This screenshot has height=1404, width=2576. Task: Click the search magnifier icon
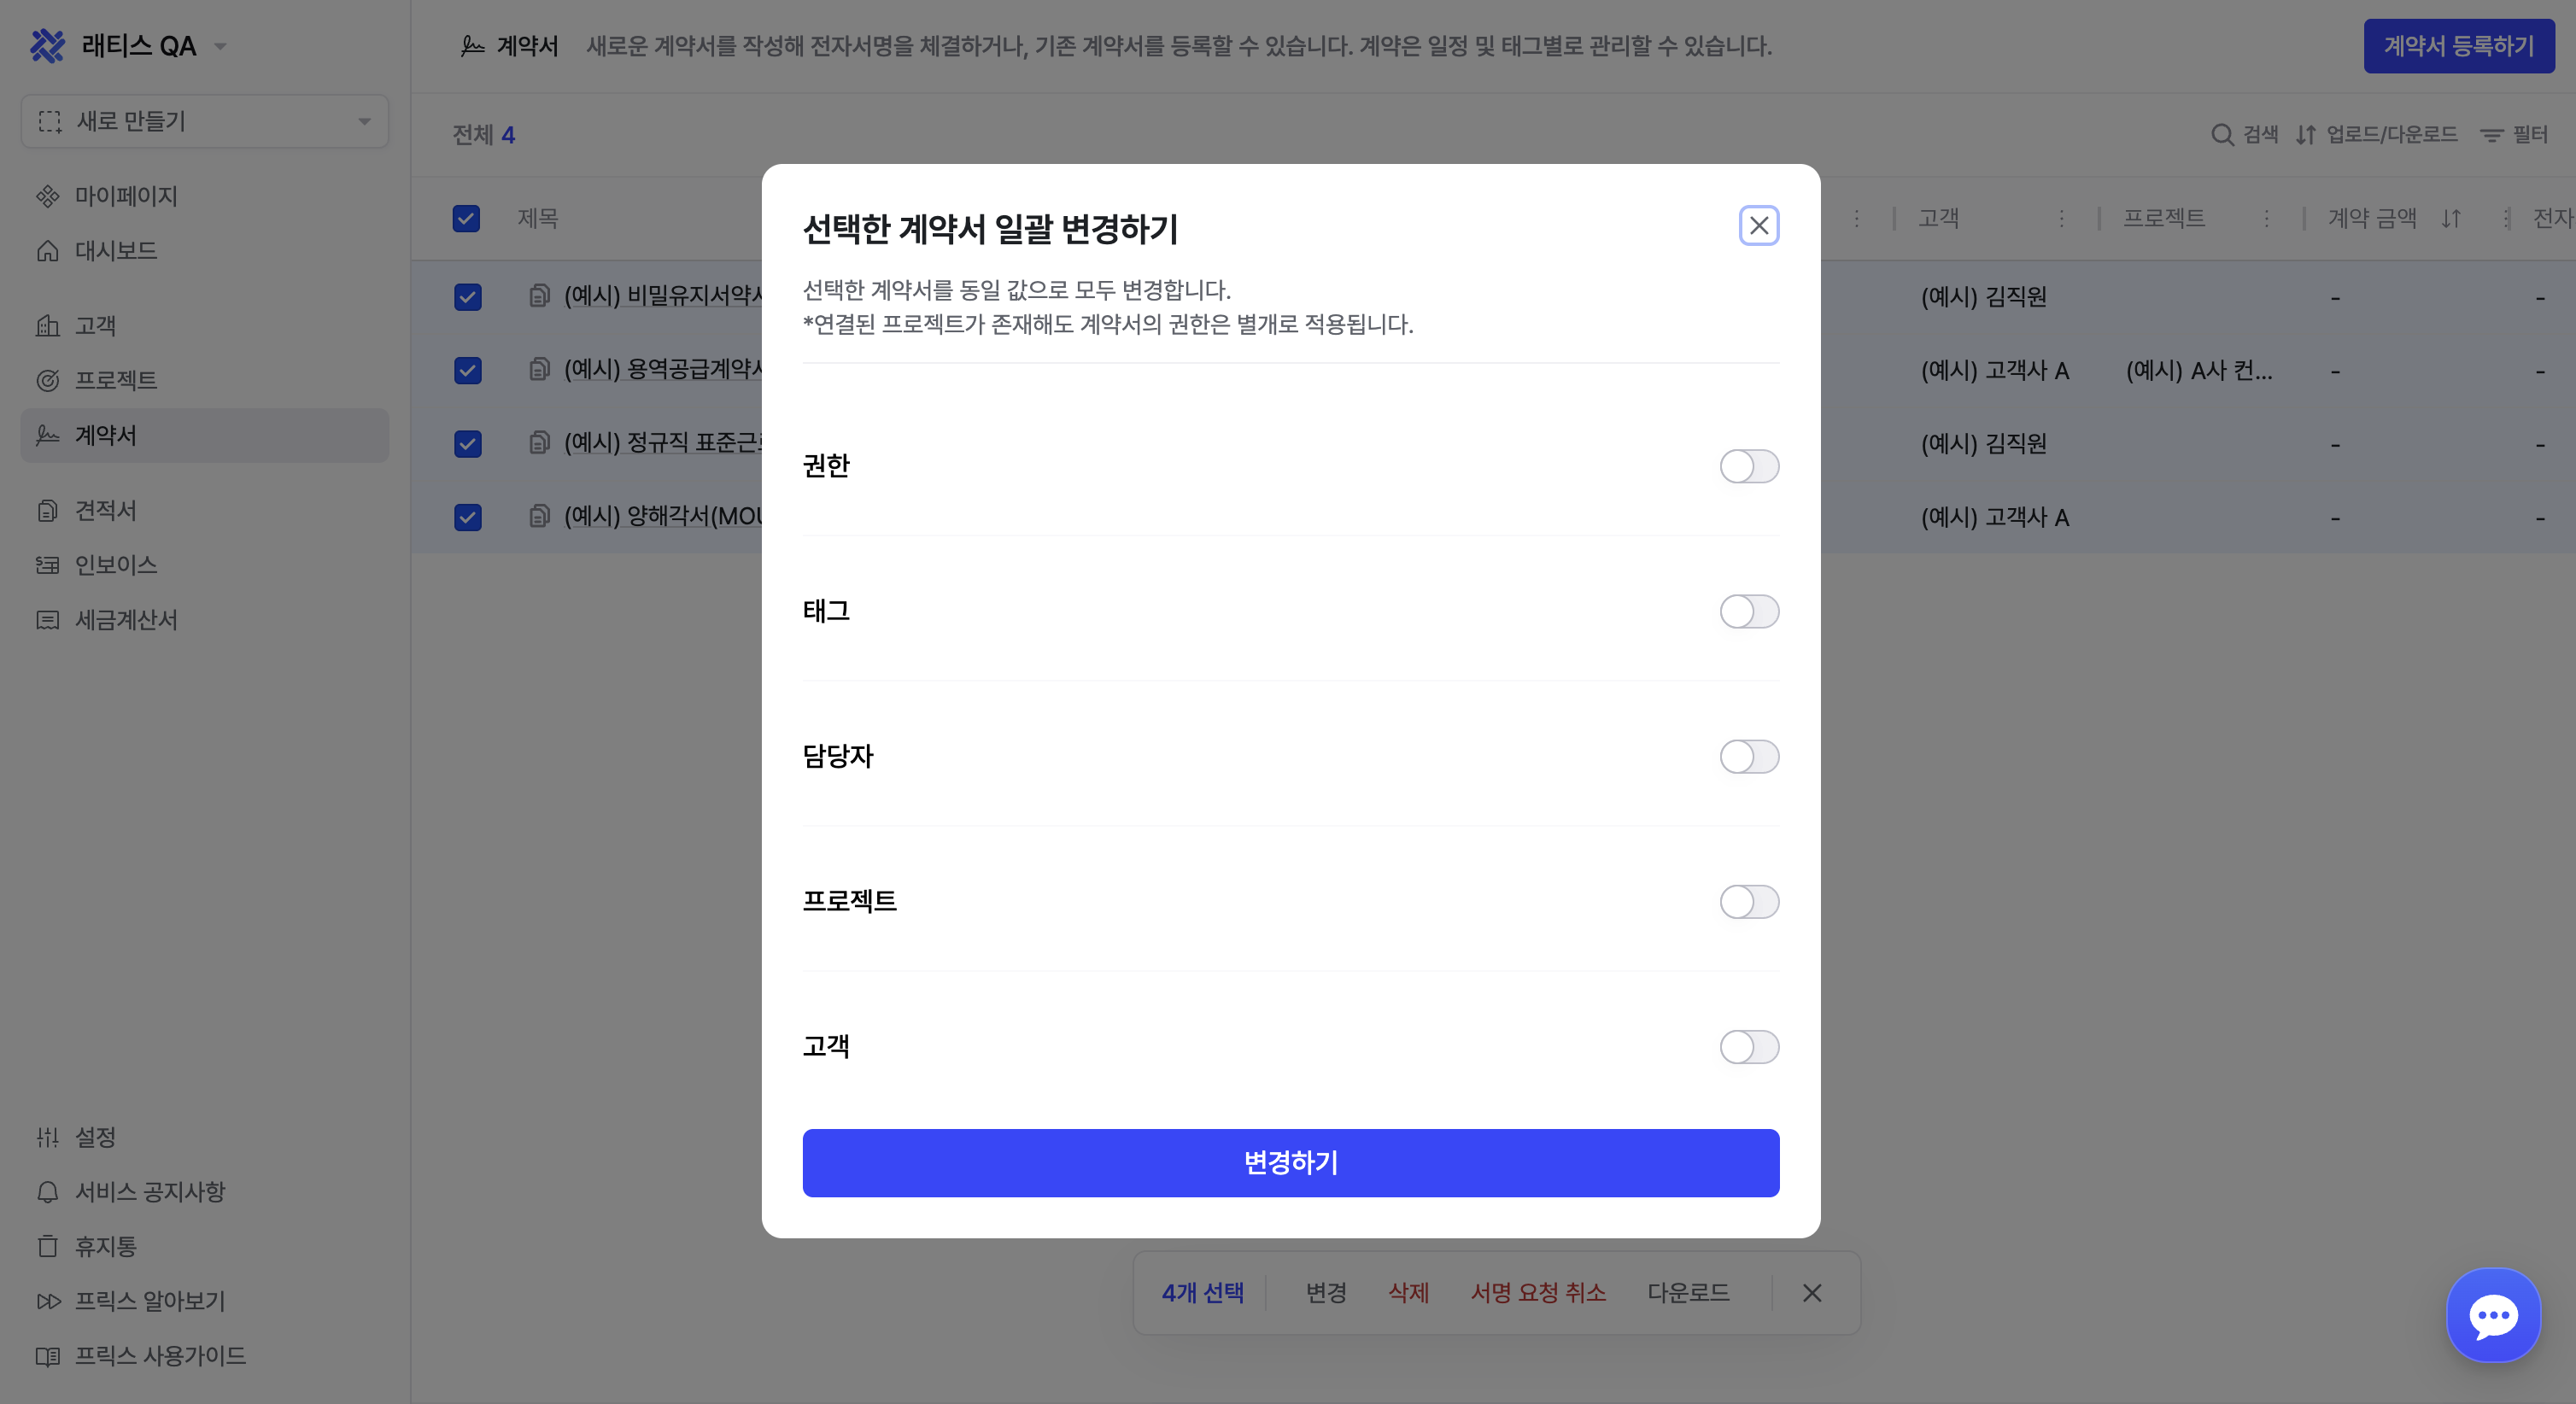pos(2222,135)
